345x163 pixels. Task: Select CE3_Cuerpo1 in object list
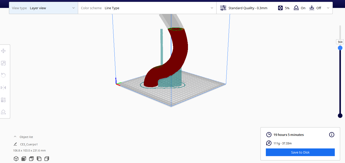[x=29, y=144]
